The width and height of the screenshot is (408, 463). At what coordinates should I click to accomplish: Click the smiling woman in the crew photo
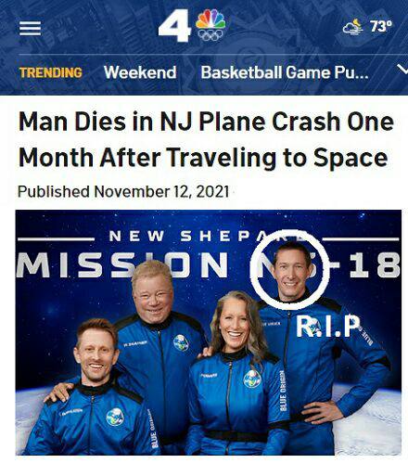(238, 373)
